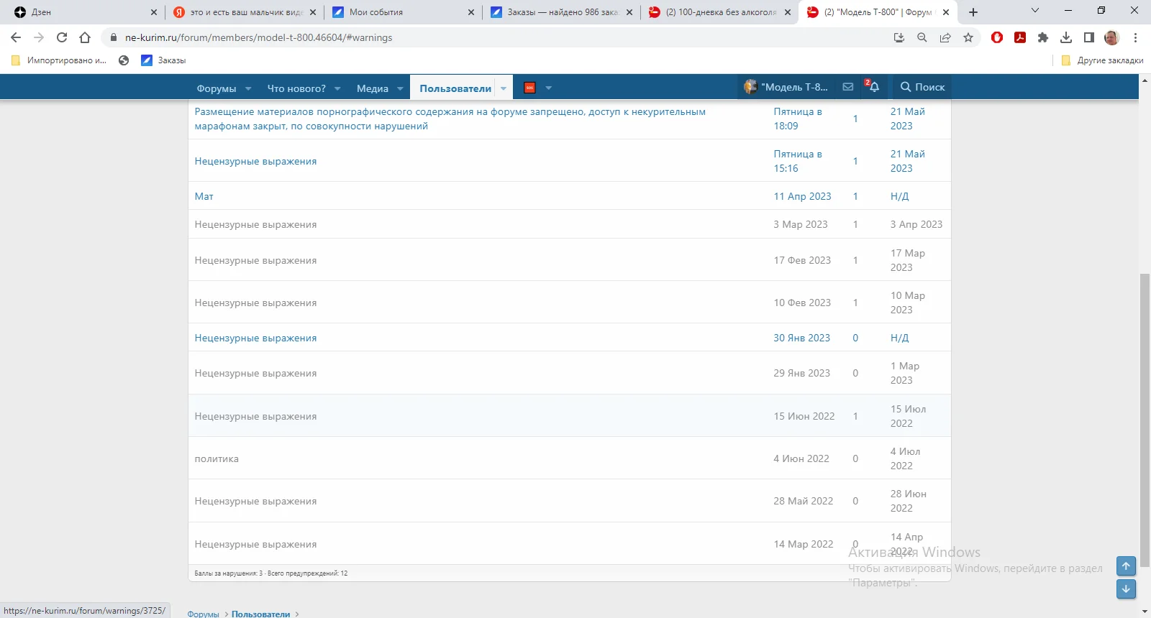Open the Chrome profile avatar

coord(1112,37)
